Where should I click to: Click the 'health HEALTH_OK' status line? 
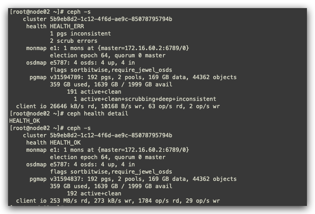point(53,143)
